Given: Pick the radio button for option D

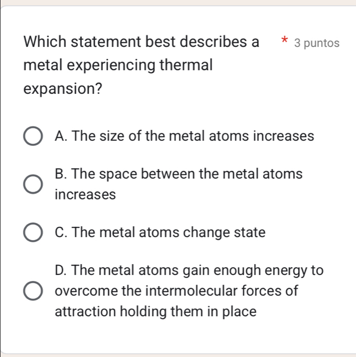Looking at the screenshot, I should point(33,292).
